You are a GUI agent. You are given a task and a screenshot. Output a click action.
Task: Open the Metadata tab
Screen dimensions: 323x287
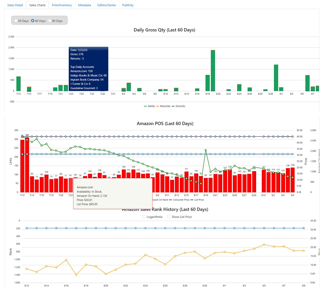[x=84, y=5]
